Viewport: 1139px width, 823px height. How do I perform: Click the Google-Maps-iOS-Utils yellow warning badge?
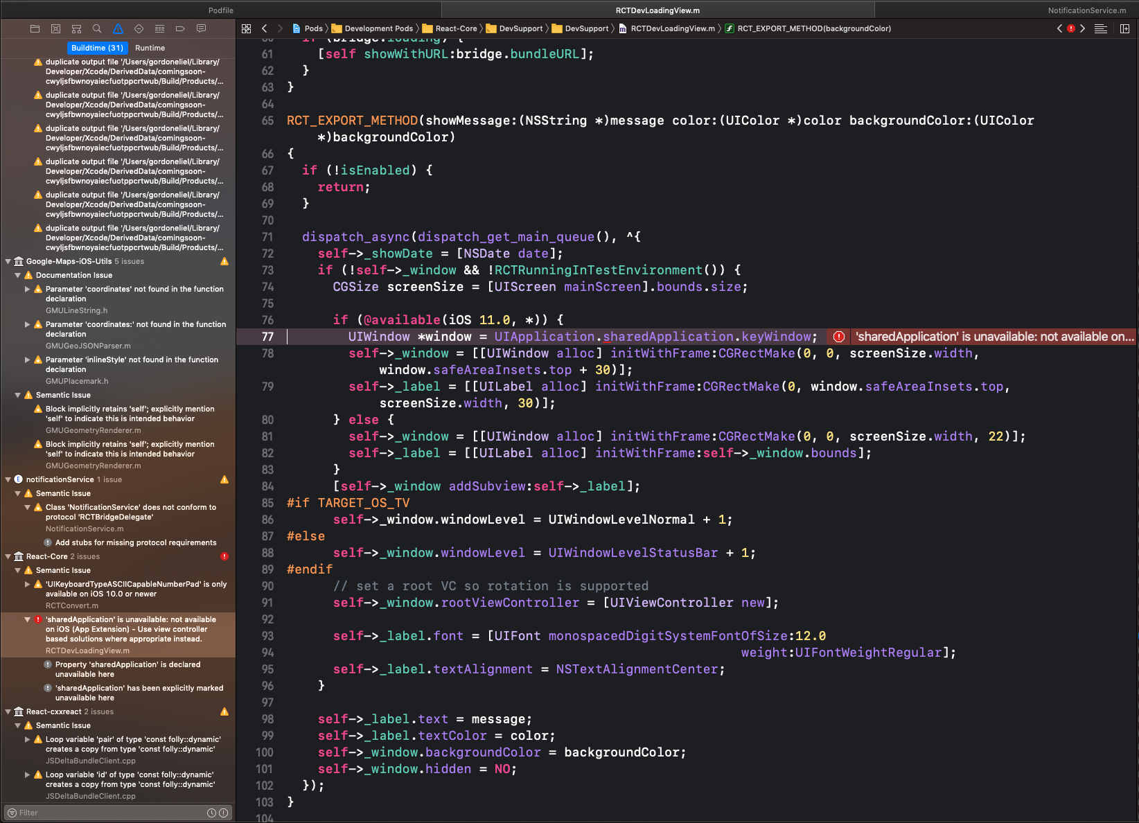click(224, 261)
